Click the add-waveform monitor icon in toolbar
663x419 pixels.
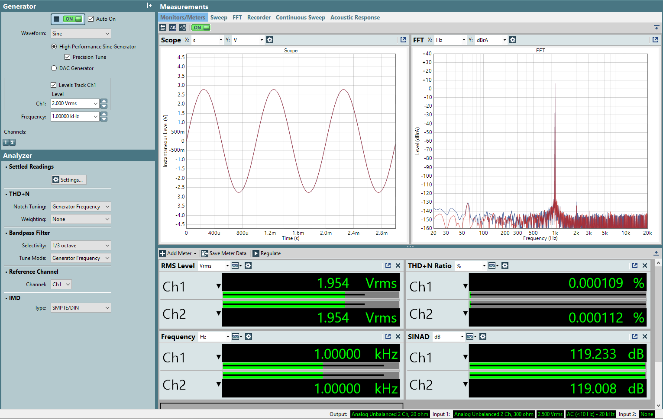point(183,27)
